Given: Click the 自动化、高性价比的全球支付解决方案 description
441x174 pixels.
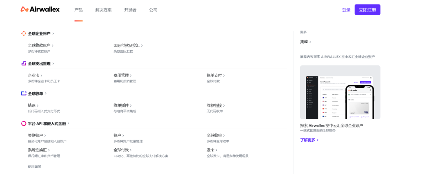Looking at the screenshot, I should (x=141, y=156).
